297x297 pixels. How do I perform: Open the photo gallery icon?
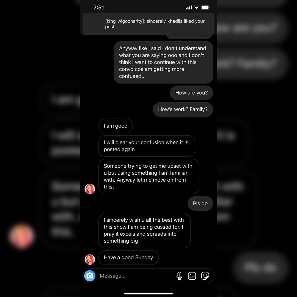192,276
